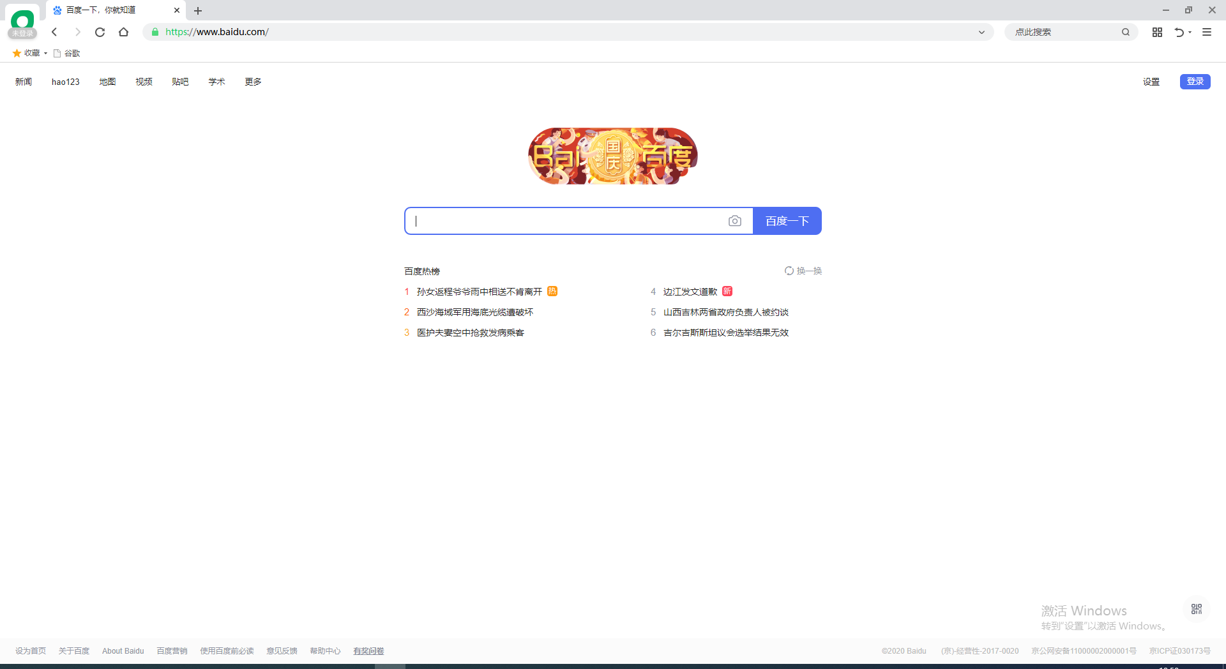The width and height of the screenshot is (1226, 669).
Task: Open the 谷歌 bookmark
Action: pos(66,53)
